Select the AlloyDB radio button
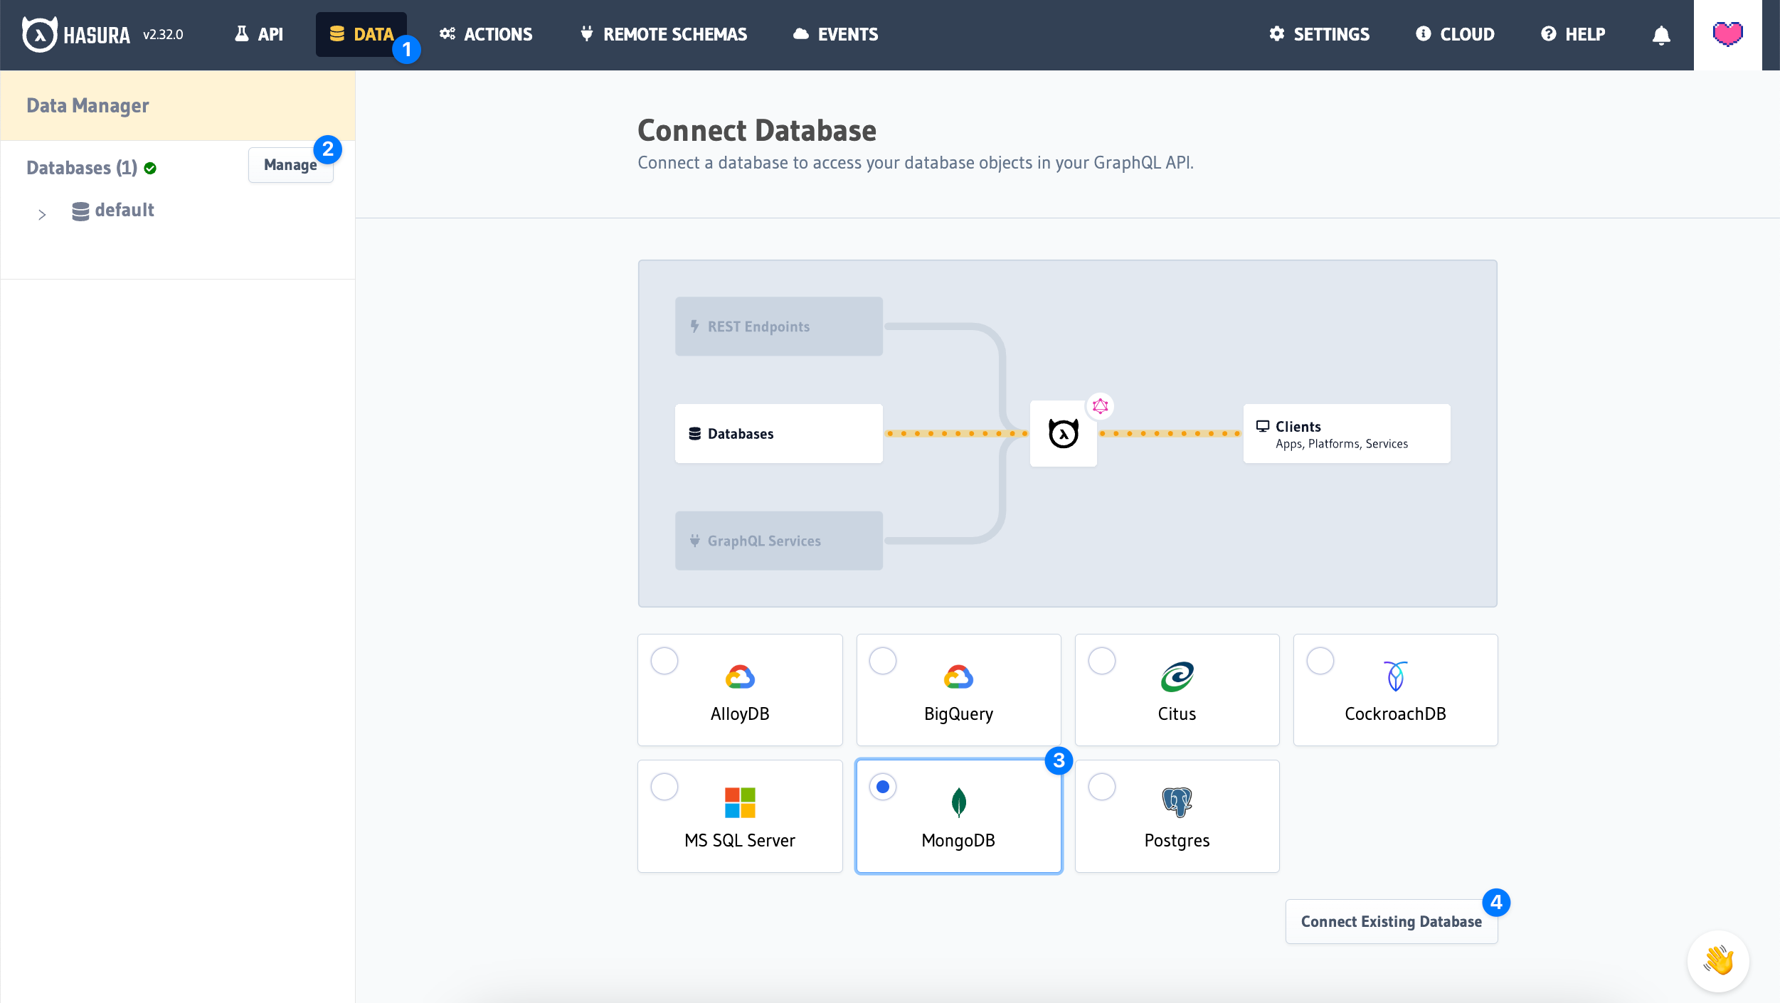This screenshot has height=1003, width=1780. tap(664, 659)
